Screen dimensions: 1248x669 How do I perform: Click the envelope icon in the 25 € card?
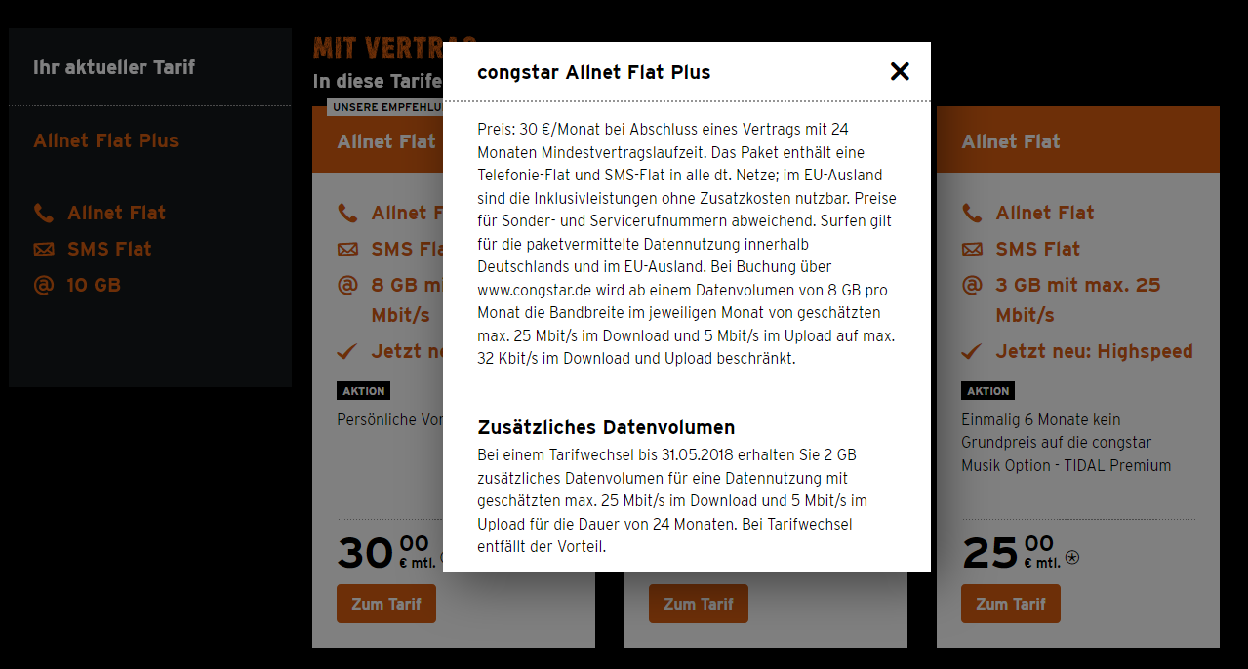(972, 249)
